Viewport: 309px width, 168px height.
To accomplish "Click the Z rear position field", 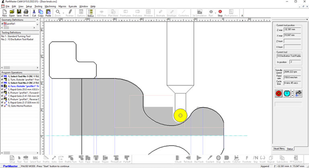I will click(292, 30).
